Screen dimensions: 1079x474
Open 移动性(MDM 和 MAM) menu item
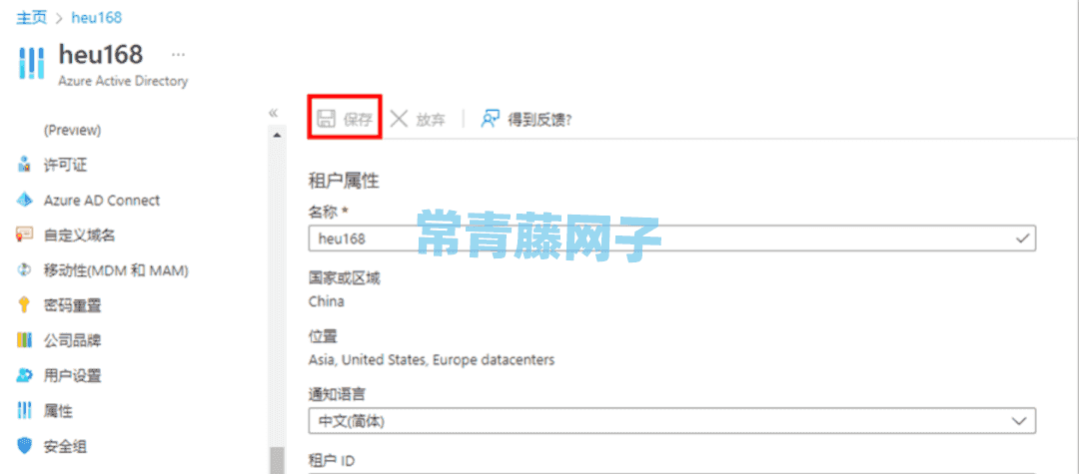click(x=116, y=270)
